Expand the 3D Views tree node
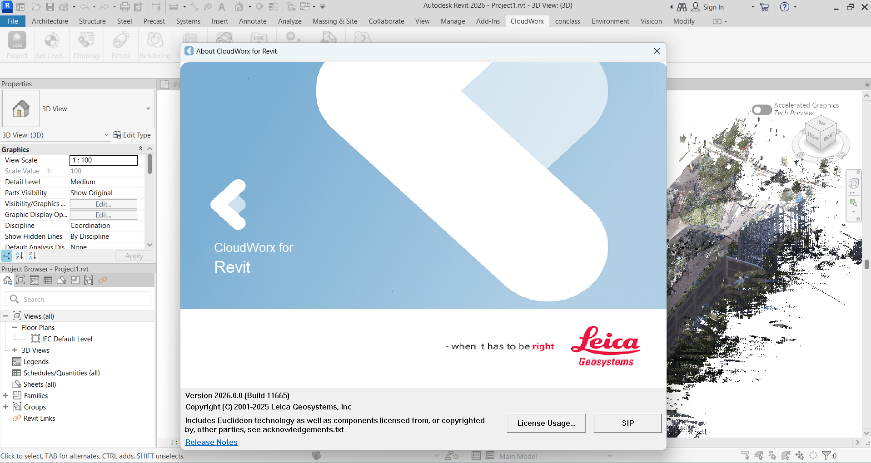This screenshot has height=463, width=871. tap(15, 350)
